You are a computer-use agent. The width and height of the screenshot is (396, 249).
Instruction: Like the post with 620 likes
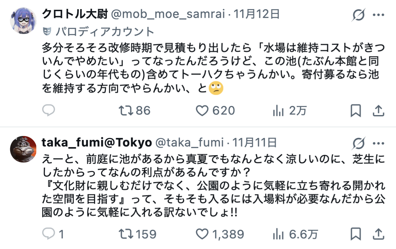pyautogui.click(x=202, y=110)
